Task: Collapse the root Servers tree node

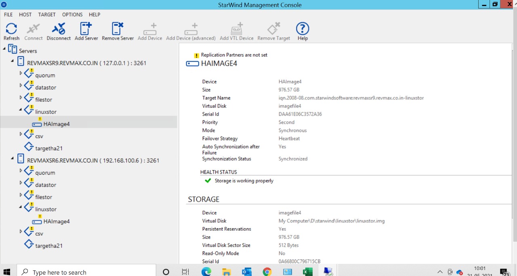Action: click(4, 49)
